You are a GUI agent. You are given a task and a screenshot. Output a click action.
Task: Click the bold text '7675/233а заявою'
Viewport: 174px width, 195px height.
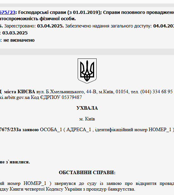click(19, 130)
